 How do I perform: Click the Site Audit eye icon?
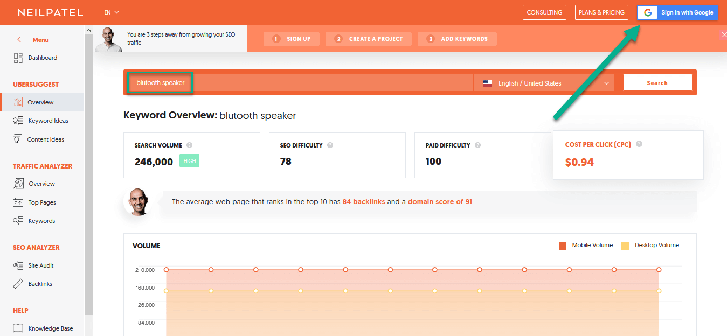point(18,265)
